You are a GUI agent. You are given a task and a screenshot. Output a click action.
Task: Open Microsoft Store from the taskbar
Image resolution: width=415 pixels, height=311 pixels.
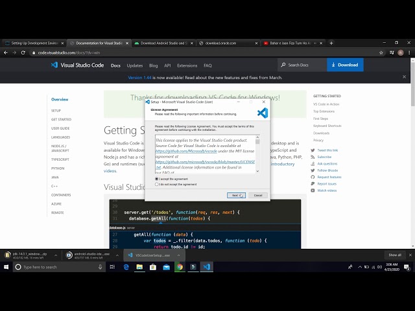click(153, 267)
